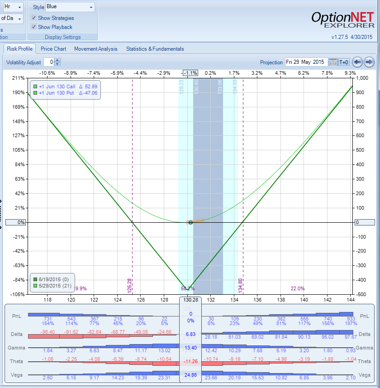Increase Volatility Adjust with up spinner
Screen dimensions: 380x388
(57, 60)
